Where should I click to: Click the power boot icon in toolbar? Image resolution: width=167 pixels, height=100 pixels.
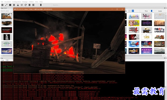pyautogui.click(x=2, y=5)
